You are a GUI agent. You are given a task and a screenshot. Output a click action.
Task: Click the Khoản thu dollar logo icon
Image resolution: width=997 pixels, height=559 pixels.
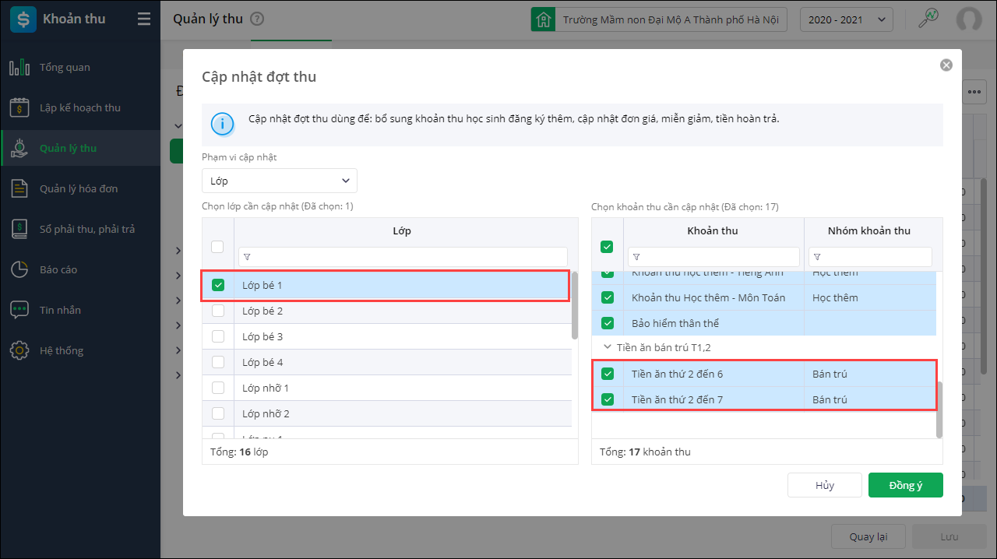pyautogui.click(x=23, y=19)
